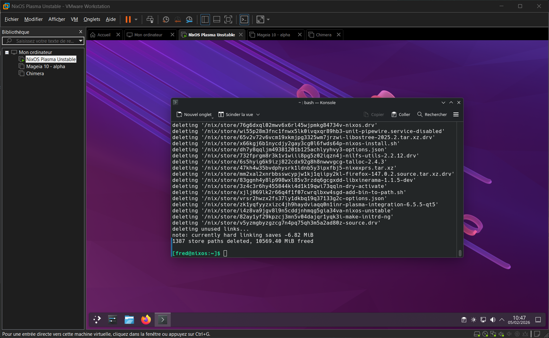The height and width of the screenshot is (338, 549).
Task: Toggle the thumbnail bar view button
Action: (217, 20)
